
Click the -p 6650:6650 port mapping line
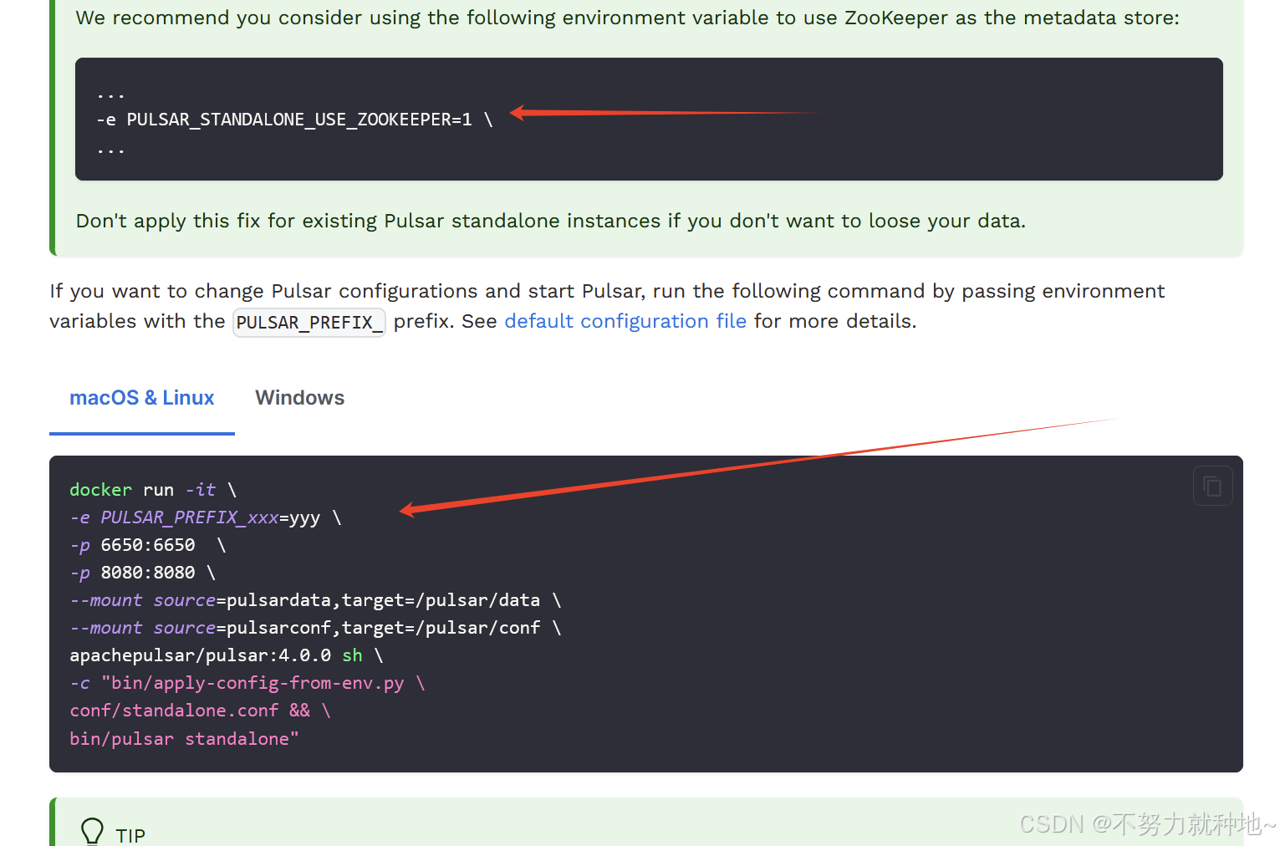(x=146, y=544)
